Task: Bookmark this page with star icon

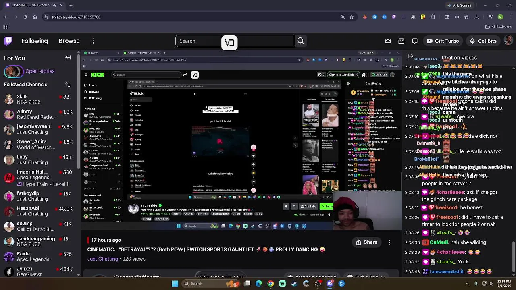Action: (x=352, y=17)
